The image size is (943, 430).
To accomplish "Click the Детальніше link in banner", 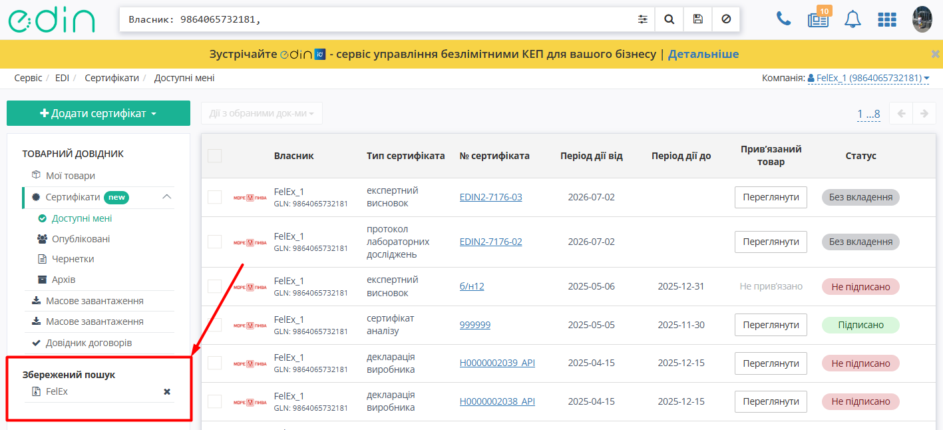I will [x=703, y=54].
